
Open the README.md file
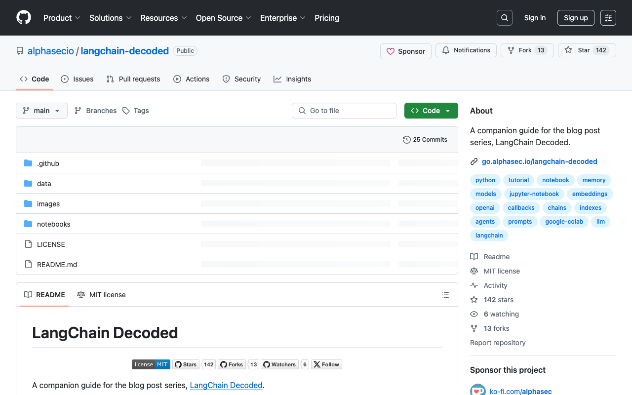pyautogui.click(x=57, y=265)
